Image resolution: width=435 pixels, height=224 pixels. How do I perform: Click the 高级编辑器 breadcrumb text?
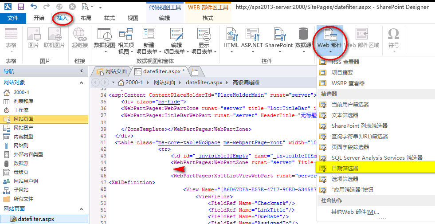[246, 83]
